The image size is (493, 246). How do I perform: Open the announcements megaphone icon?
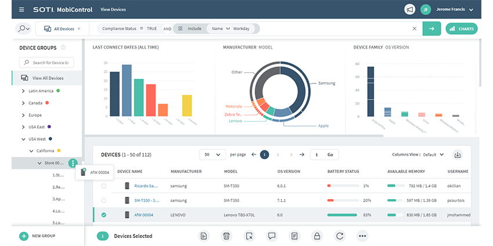(409, 10)
